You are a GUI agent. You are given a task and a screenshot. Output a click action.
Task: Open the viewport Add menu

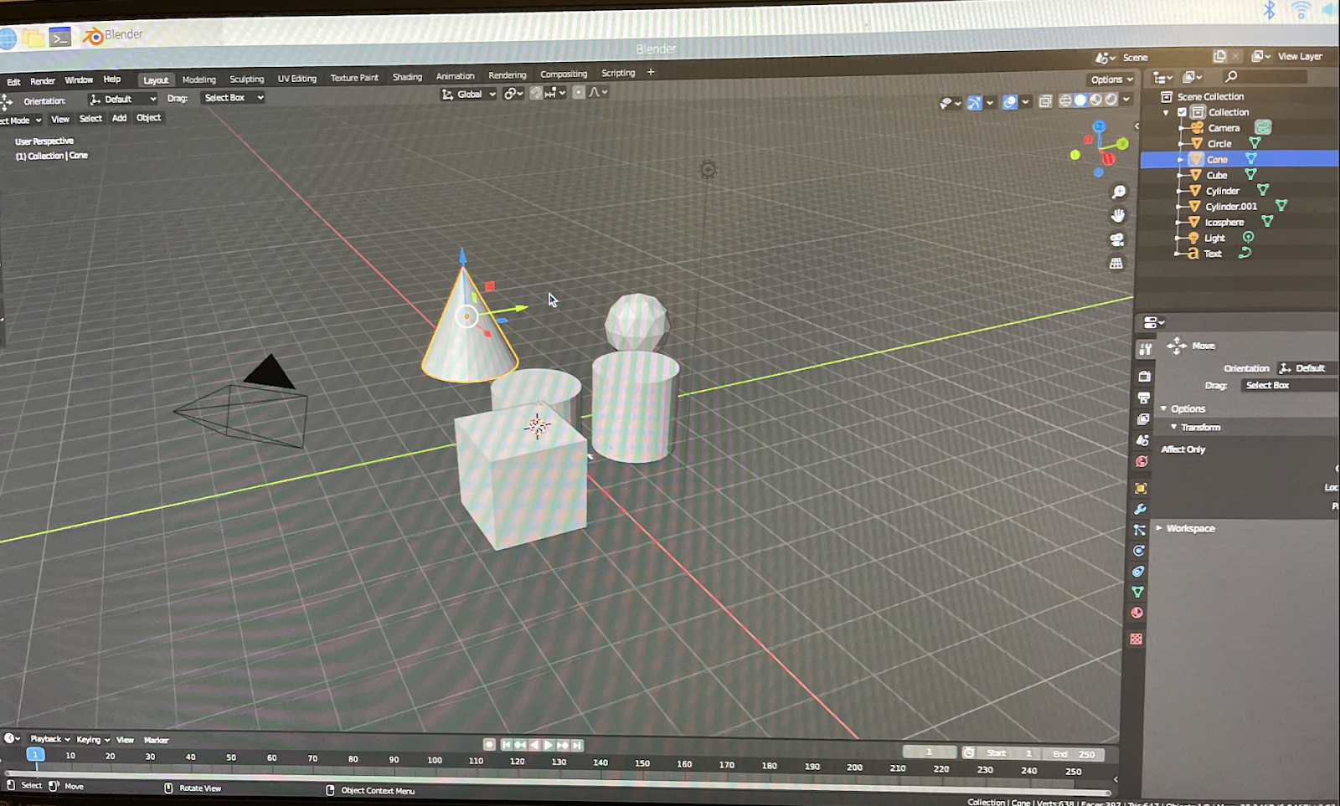120,118
